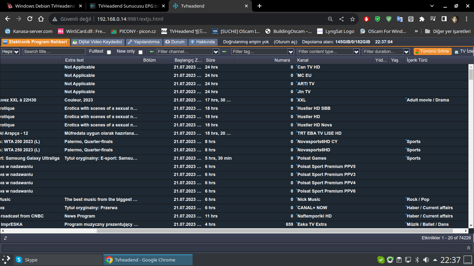474x266 pixels.
Task: Click the Search title input field
Action: pyautogui.click(x=54, y=52)
